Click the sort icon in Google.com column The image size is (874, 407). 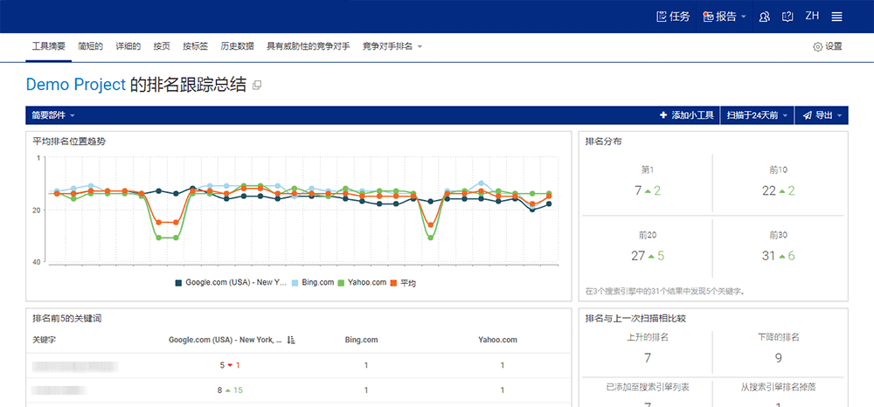coord(290,340)
